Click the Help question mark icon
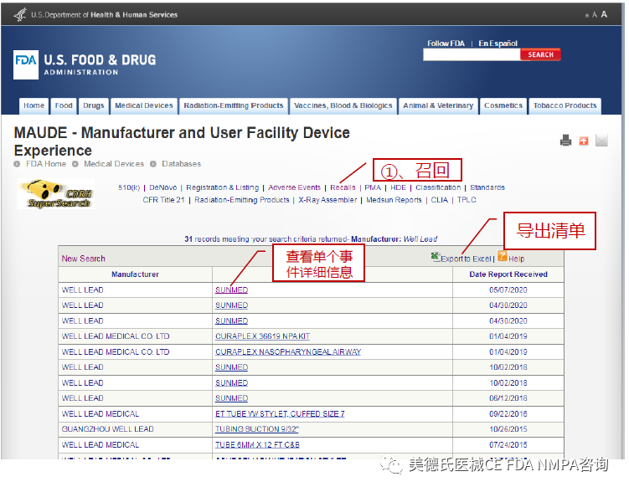Screen dimensions: 629x492 (503, 257)
